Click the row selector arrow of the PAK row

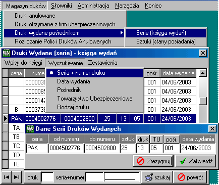pos(6,119)
